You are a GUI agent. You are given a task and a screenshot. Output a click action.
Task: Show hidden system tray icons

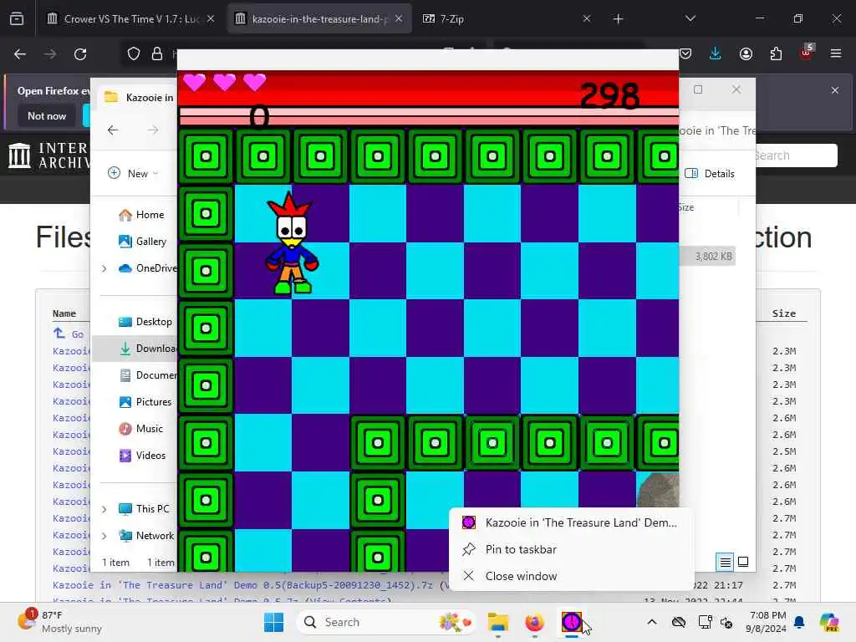[652, 622]
